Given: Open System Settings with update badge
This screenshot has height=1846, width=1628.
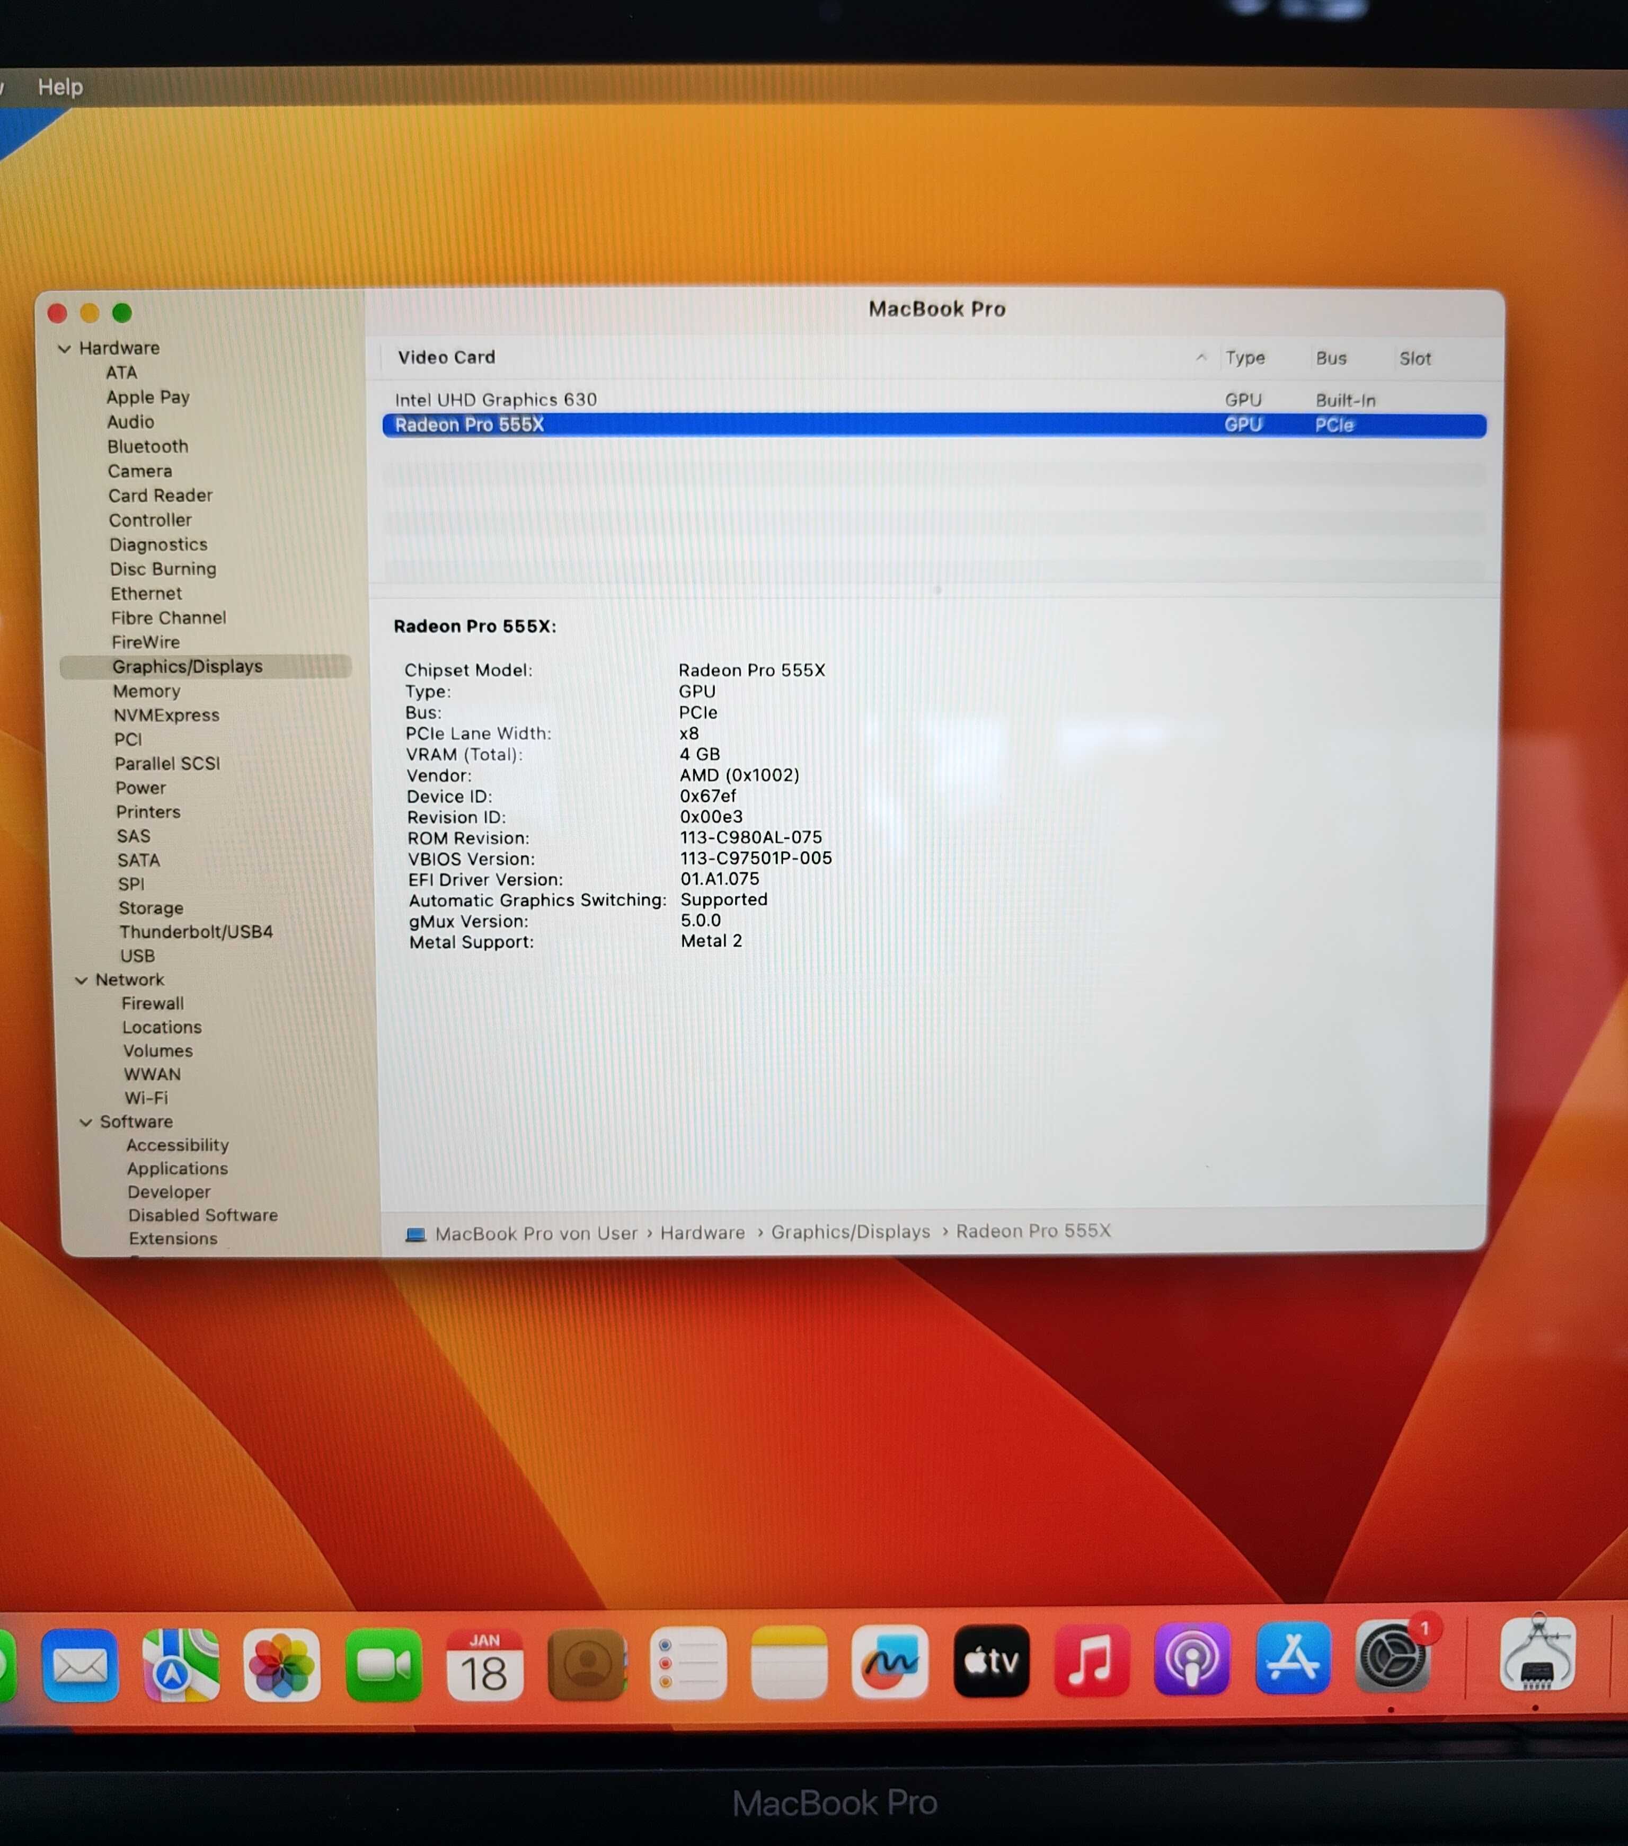Looking at the screenshot, I should coord(1393,1656).
